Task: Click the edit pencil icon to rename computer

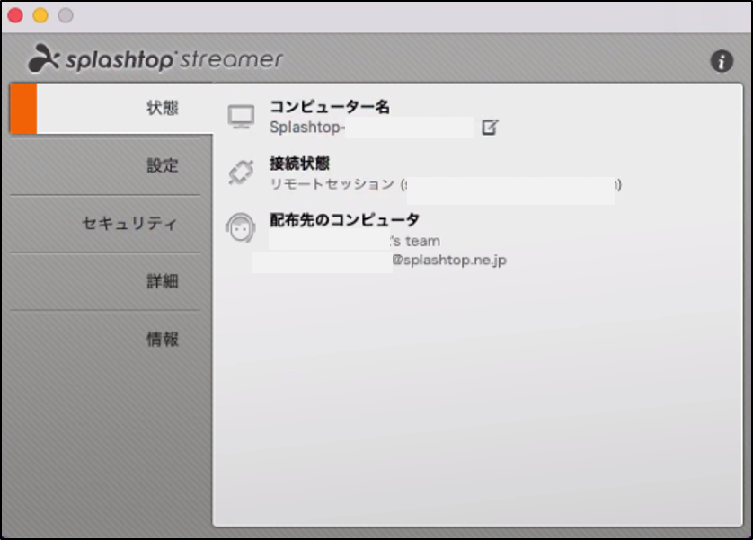Action: pyautogui.click(x=490, y=128)
